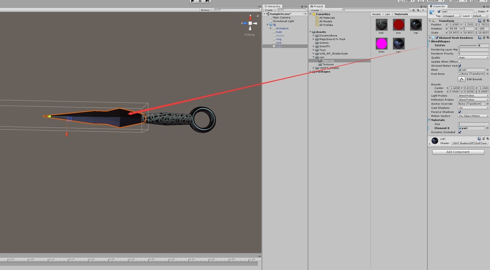Open the Layout dropdown
This screenshot has width=490, height=270.
[x=479, y=1]
